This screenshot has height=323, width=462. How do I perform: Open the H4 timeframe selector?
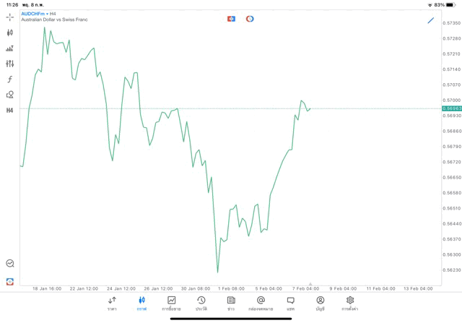9,111
